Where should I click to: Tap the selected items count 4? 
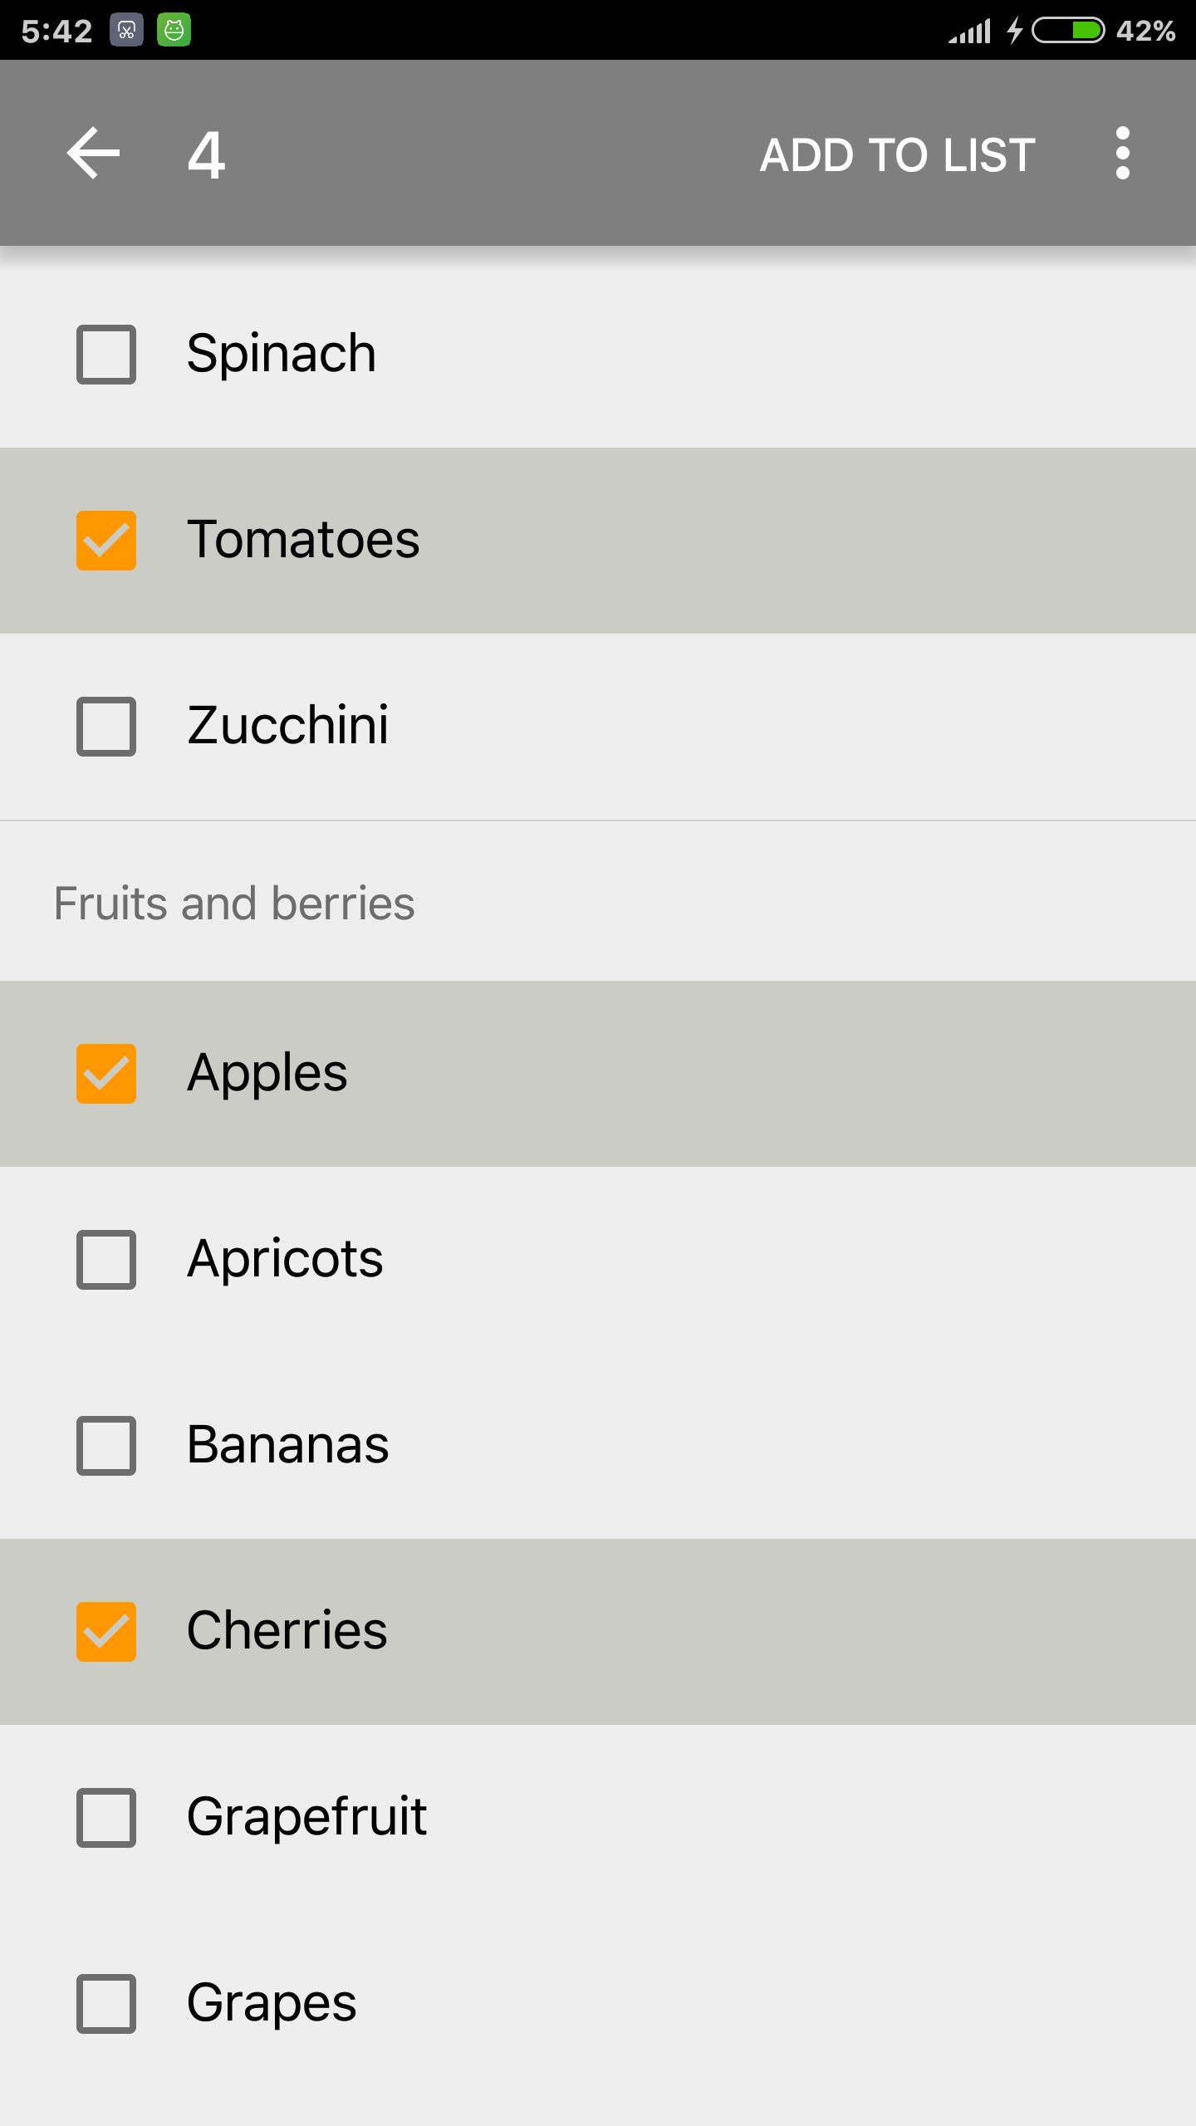[206, 155]
